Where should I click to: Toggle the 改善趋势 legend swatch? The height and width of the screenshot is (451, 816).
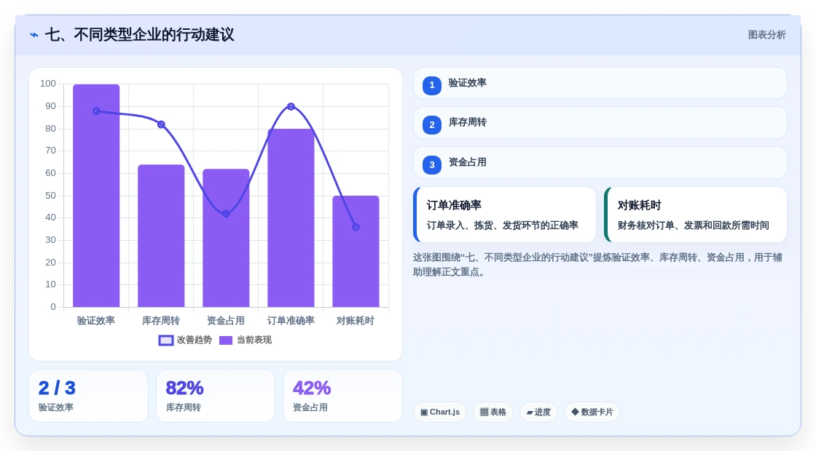coord(166,340)
